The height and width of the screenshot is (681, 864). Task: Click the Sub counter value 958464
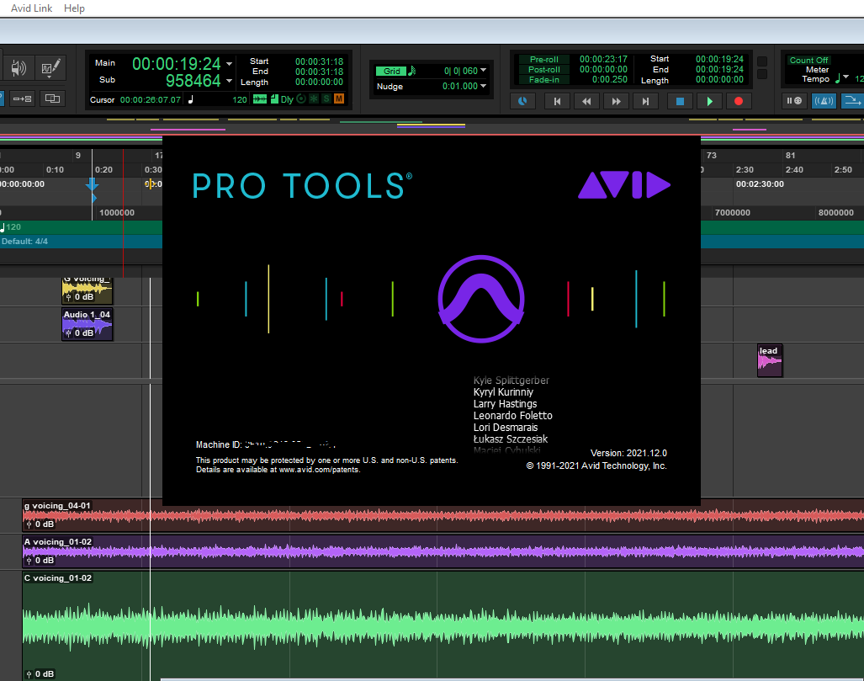coord(193,81)
